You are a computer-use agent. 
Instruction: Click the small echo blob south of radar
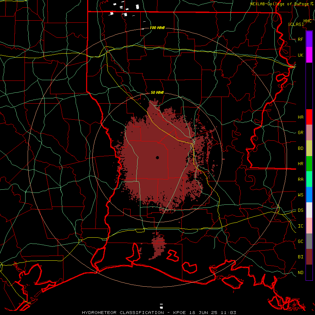click(x=158, y=246)
